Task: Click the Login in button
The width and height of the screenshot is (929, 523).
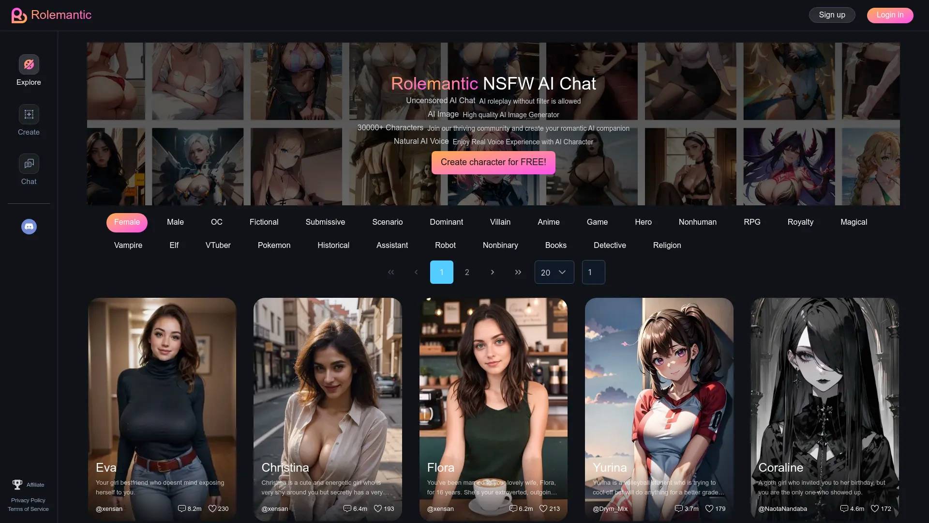Action: coord(889,15)
